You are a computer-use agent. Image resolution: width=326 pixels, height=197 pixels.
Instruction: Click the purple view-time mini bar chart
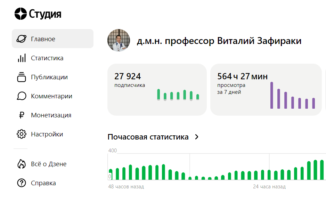[293, 95]
